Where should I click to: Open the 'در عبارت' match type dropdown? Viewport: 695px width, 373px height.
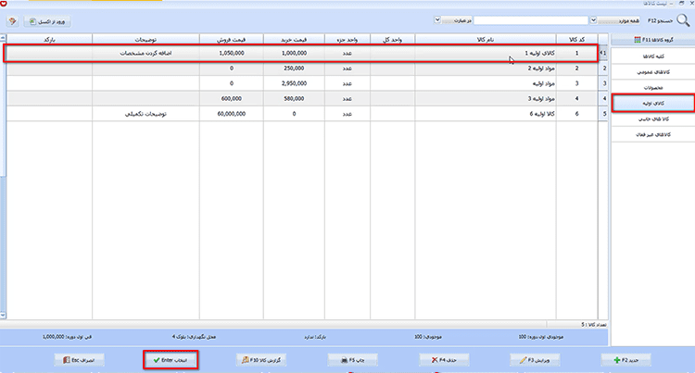pos(453,20)
